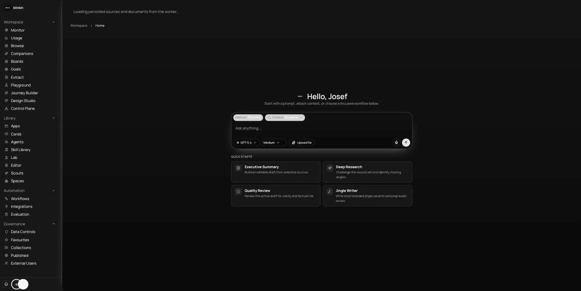Collapse the Automation sidebar section

click(x=54, y=190)
